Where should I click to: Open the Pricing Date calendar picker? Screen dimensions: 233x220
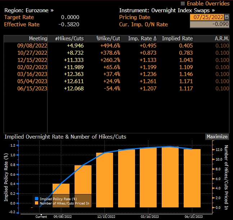pos(226,17)
